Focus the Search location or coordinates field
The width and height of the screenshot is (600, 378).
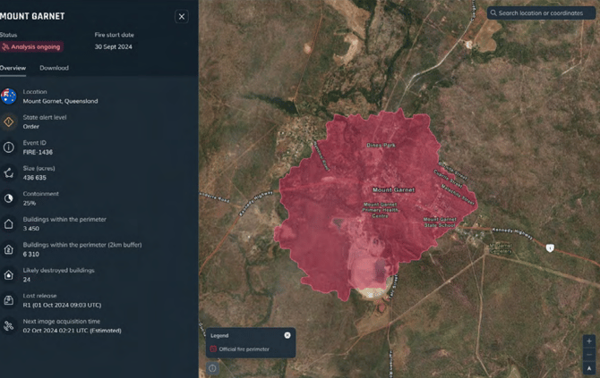[541, 13]
